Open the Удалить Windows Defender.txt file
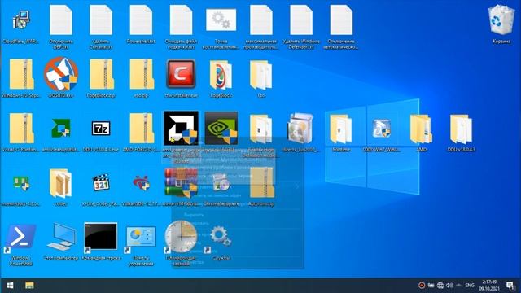The image size is (521, 293). click(301, 20)
